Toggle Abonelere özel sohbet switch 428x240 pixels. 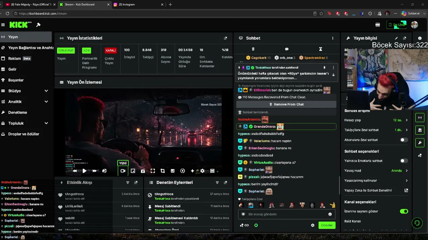pyautogui.click(x=404, y=140)
